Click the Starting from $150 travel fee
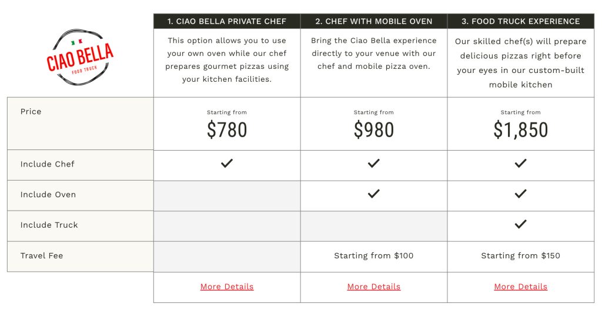The width and height of the screenshot is (602, 313). (x=521, y=256)
